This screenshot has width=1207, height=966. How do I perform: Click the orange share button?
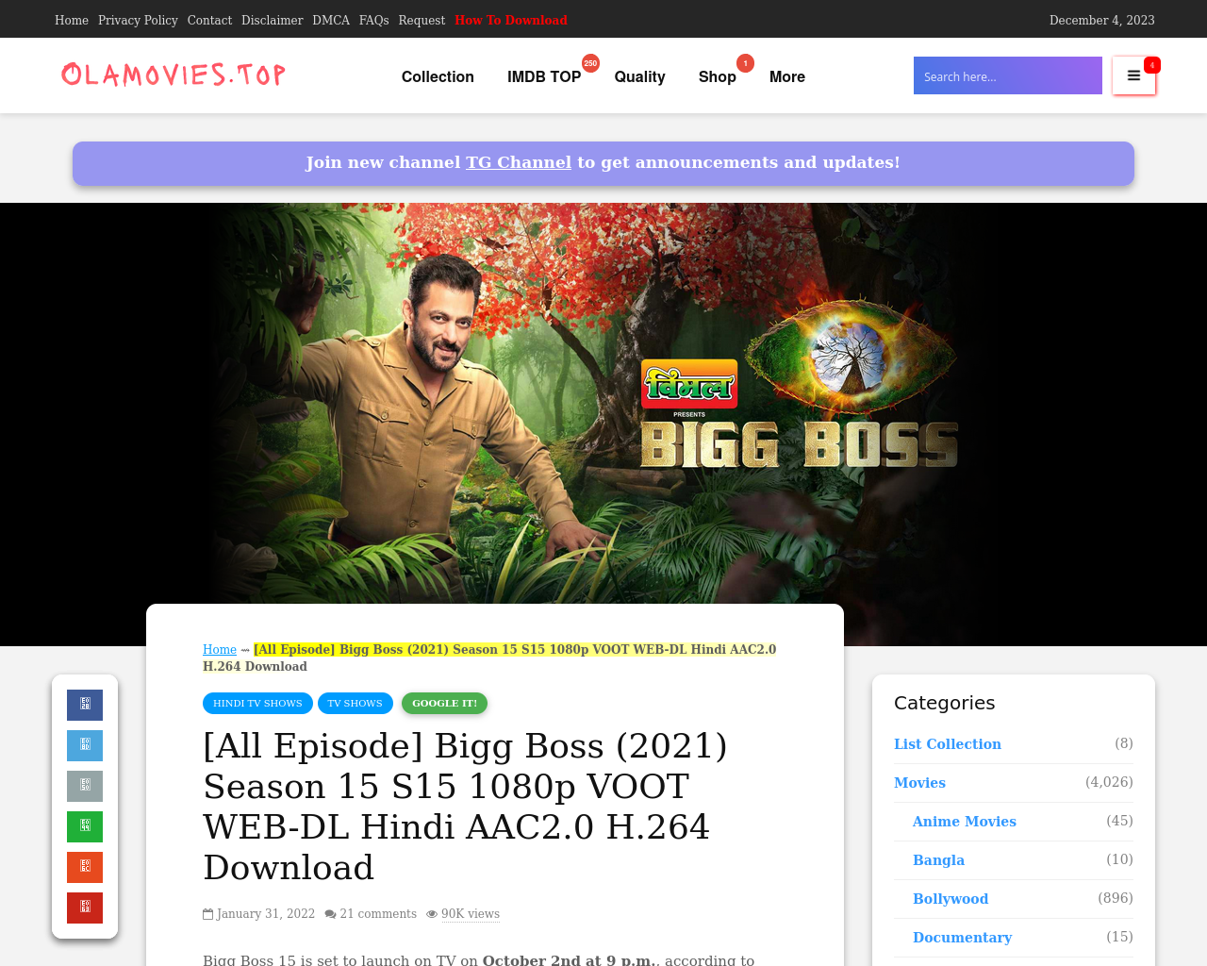click(x=85, y=867)
